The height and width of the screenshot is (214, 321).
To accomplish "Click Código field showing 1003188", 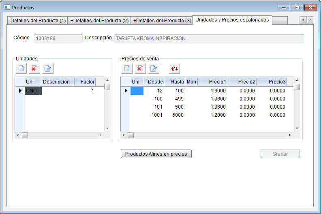I will [58, 39].
